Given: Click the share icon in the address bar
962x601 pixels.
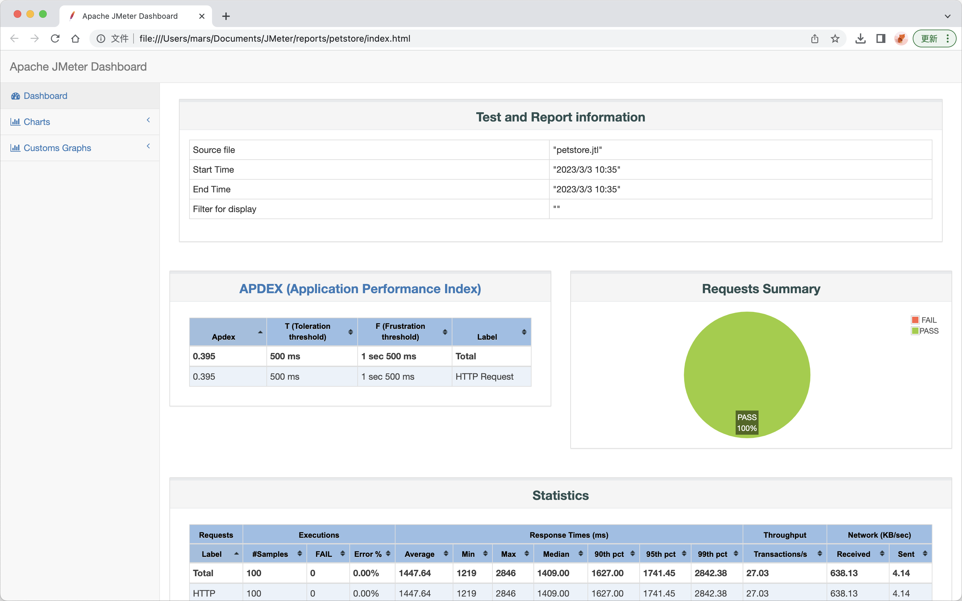Looking at the screenshot, I should click(x=814, y=38).
